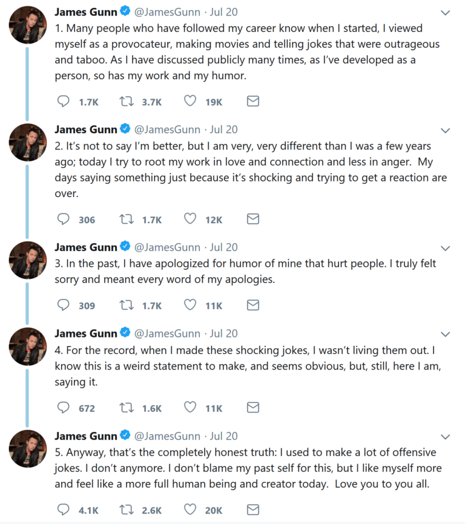Open James Gunn name link on tweet 2

[86, 129]
